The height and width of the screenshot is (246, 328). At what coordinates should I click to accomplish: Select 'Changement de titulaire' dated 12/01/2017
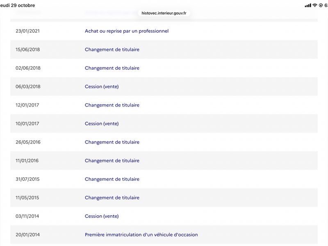[x=112, y=105]
